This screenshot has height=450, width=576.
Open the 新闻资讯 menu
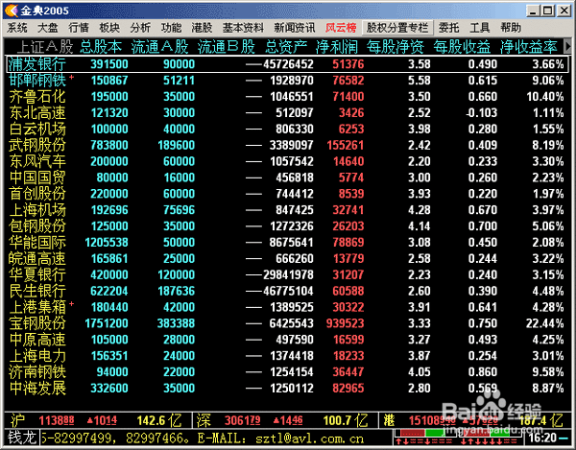click(x=295, y=28)
